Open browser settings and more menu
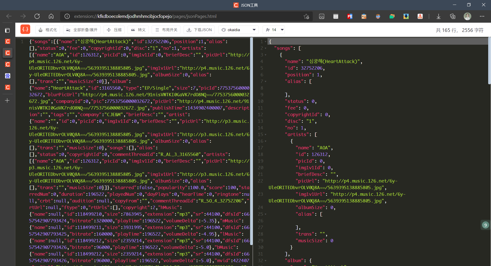This screenshot has height=266, width=491. [x=482, y=16]
